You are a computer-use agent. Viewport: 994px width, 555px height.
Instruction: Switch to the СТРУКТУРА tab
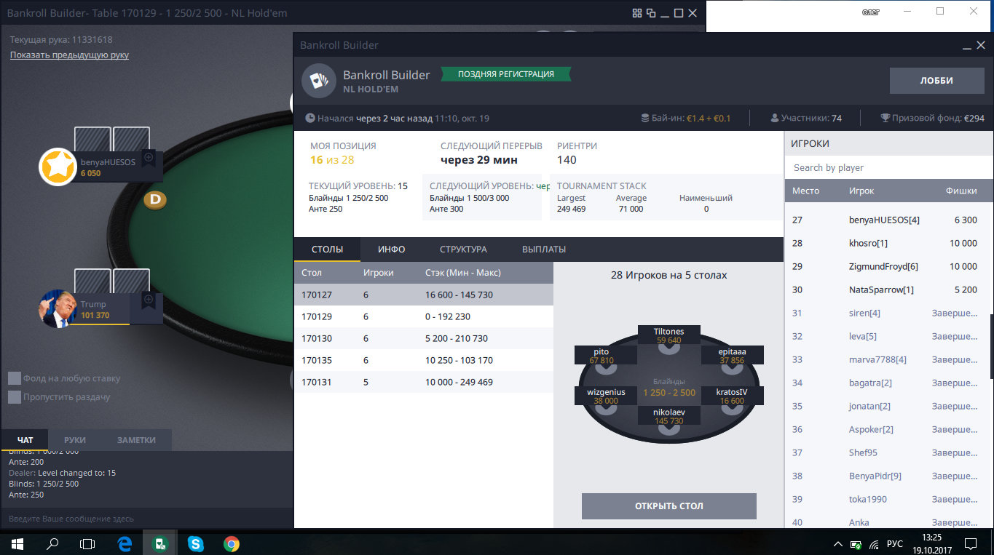[463, 249]
